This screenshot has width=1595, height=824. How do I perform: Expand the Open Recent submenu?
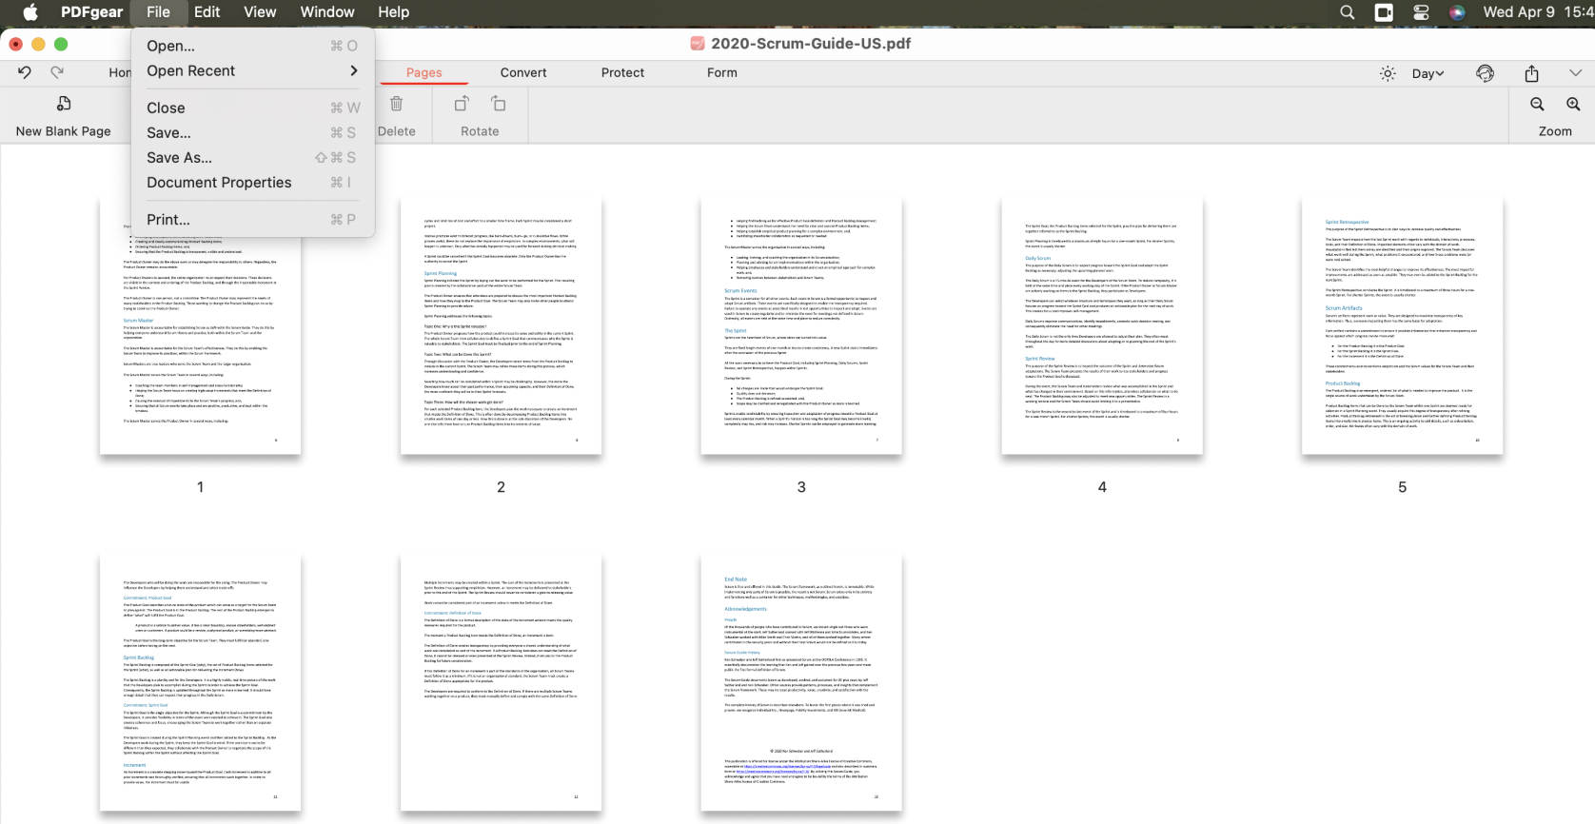[x=252, y=70]
